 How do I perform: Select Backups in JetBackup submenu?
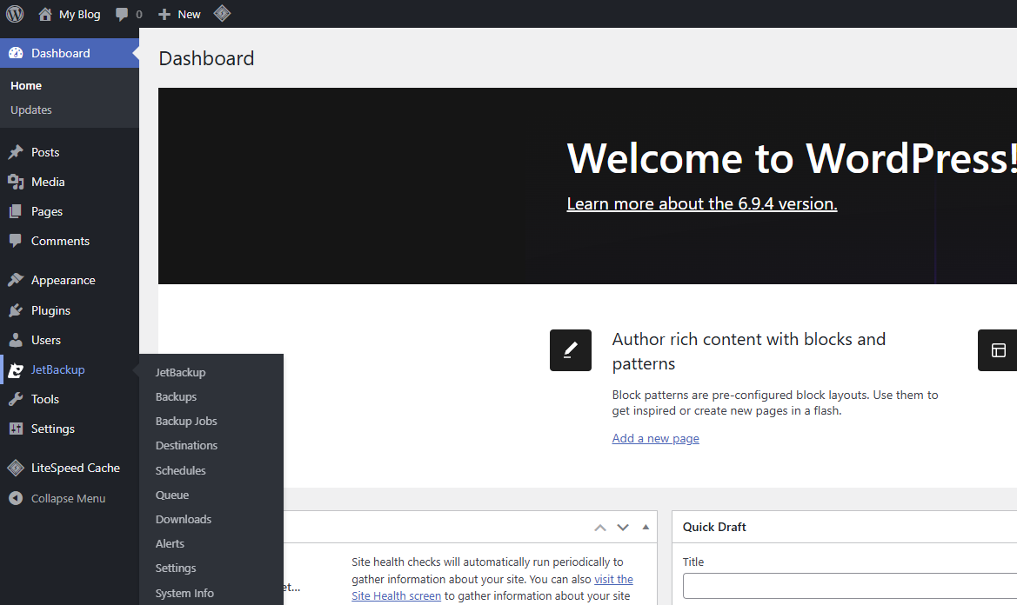tap(176, 397)
